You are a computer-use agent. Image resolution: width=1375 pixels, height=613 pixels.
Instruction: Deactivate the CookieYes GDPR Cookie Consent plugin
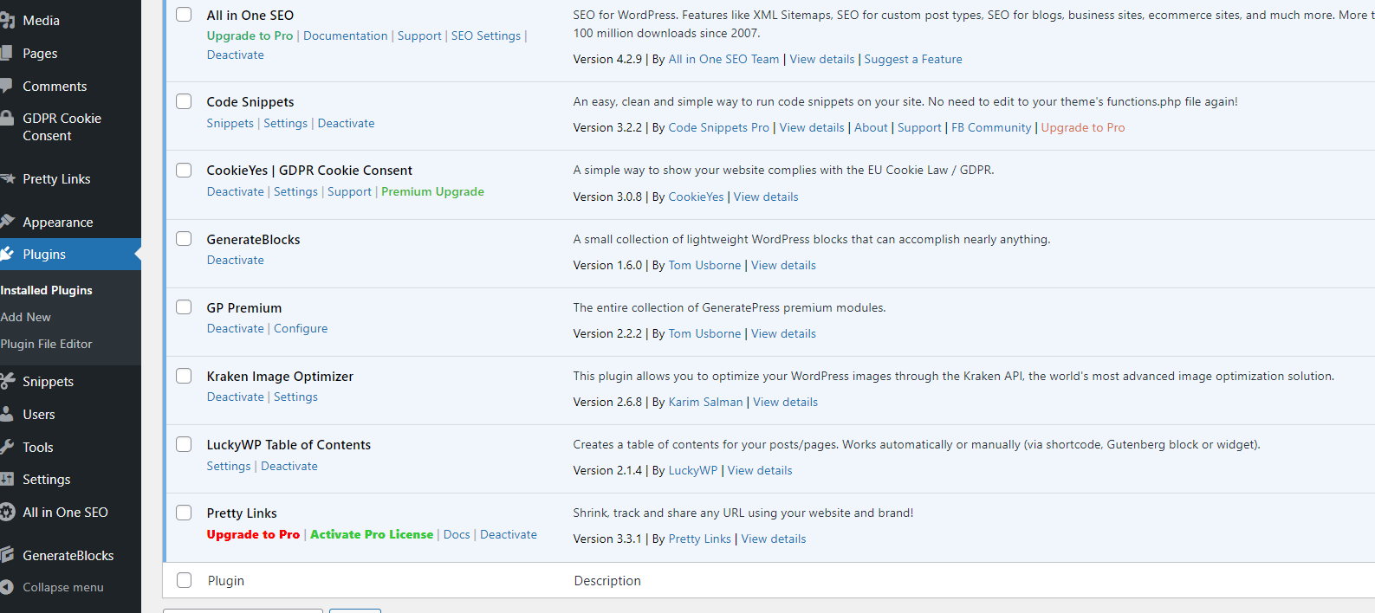click(x=236, y=191)
